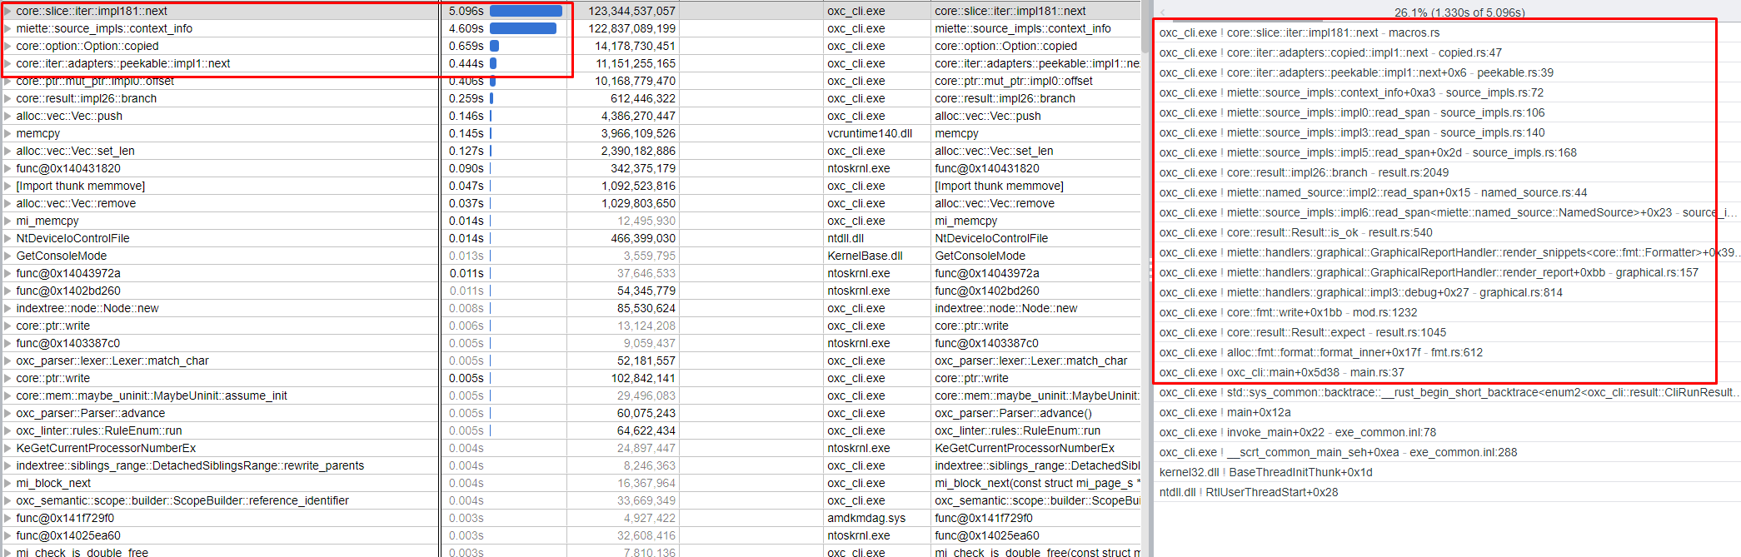
Task: Expand the mi_block_next row
Action: (7, 483)
